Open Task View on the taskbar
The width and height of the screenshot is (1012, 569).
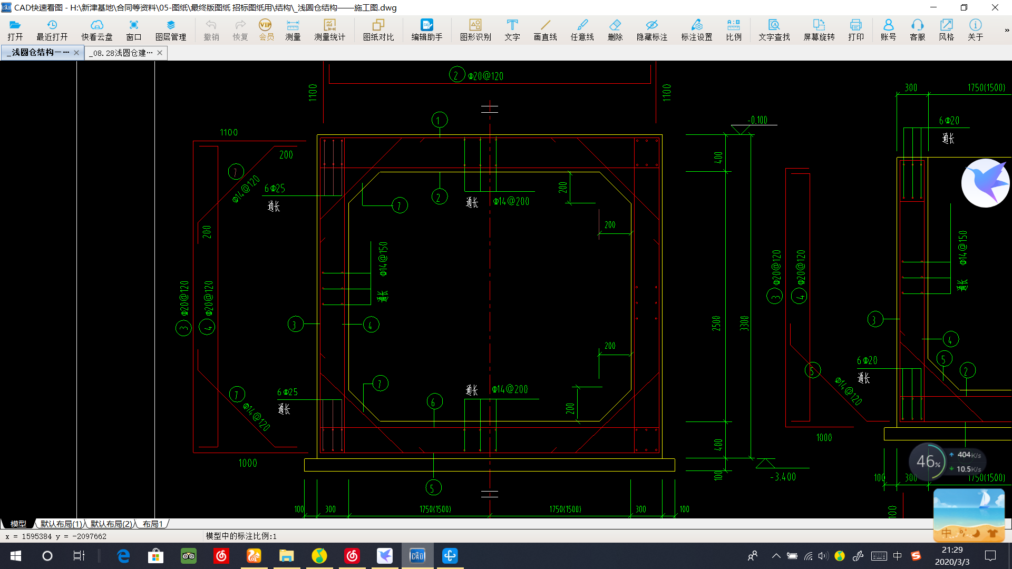[79, 556]
